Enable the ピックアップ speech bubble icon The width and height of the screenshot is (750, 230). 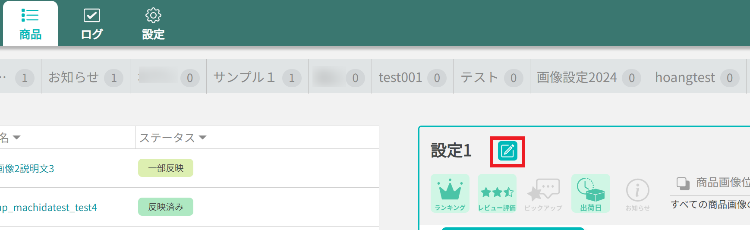543,193
